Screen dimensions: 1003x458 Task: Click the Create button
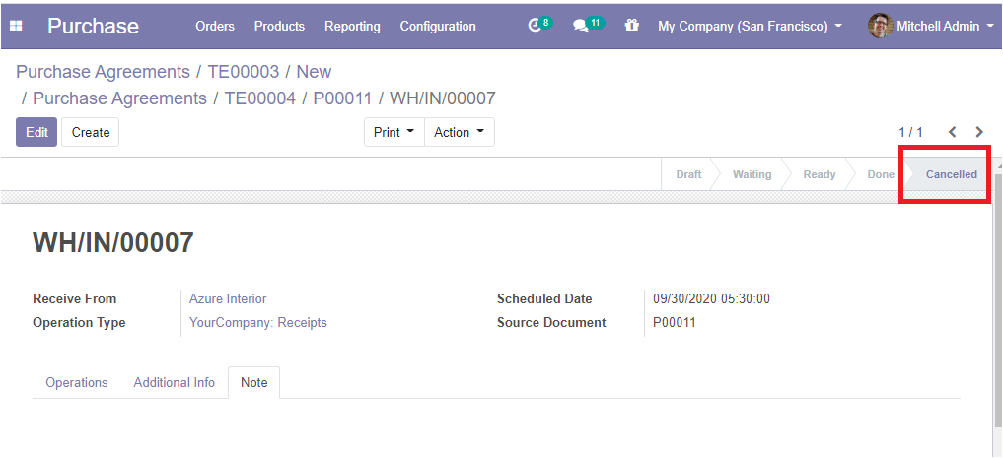pyautogui.click(x=90, y=132)
